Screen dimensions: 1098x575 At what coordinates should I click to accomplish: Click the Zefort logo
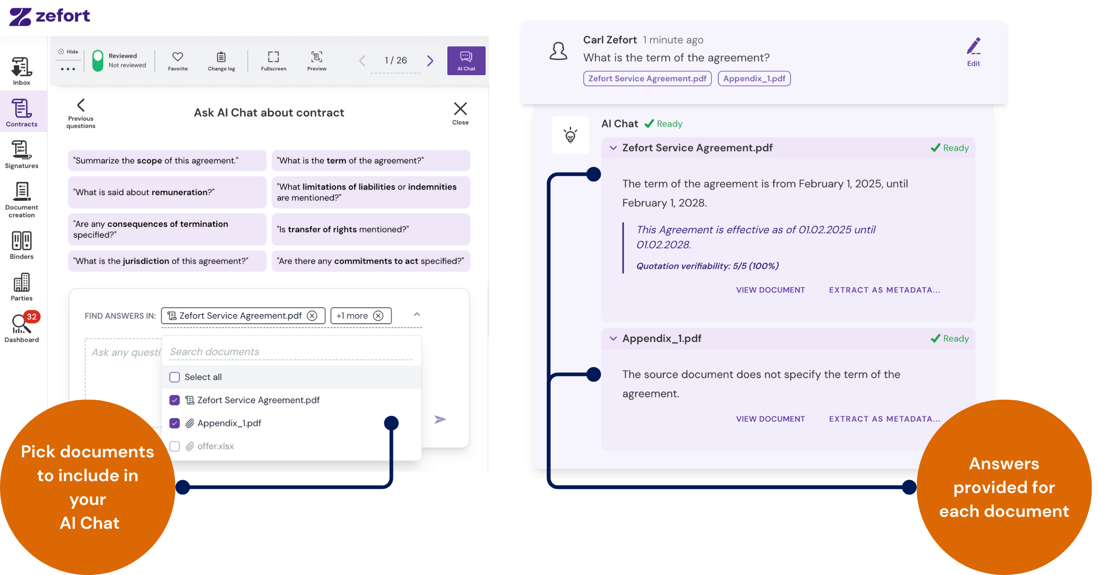click(x=49, y=16)
